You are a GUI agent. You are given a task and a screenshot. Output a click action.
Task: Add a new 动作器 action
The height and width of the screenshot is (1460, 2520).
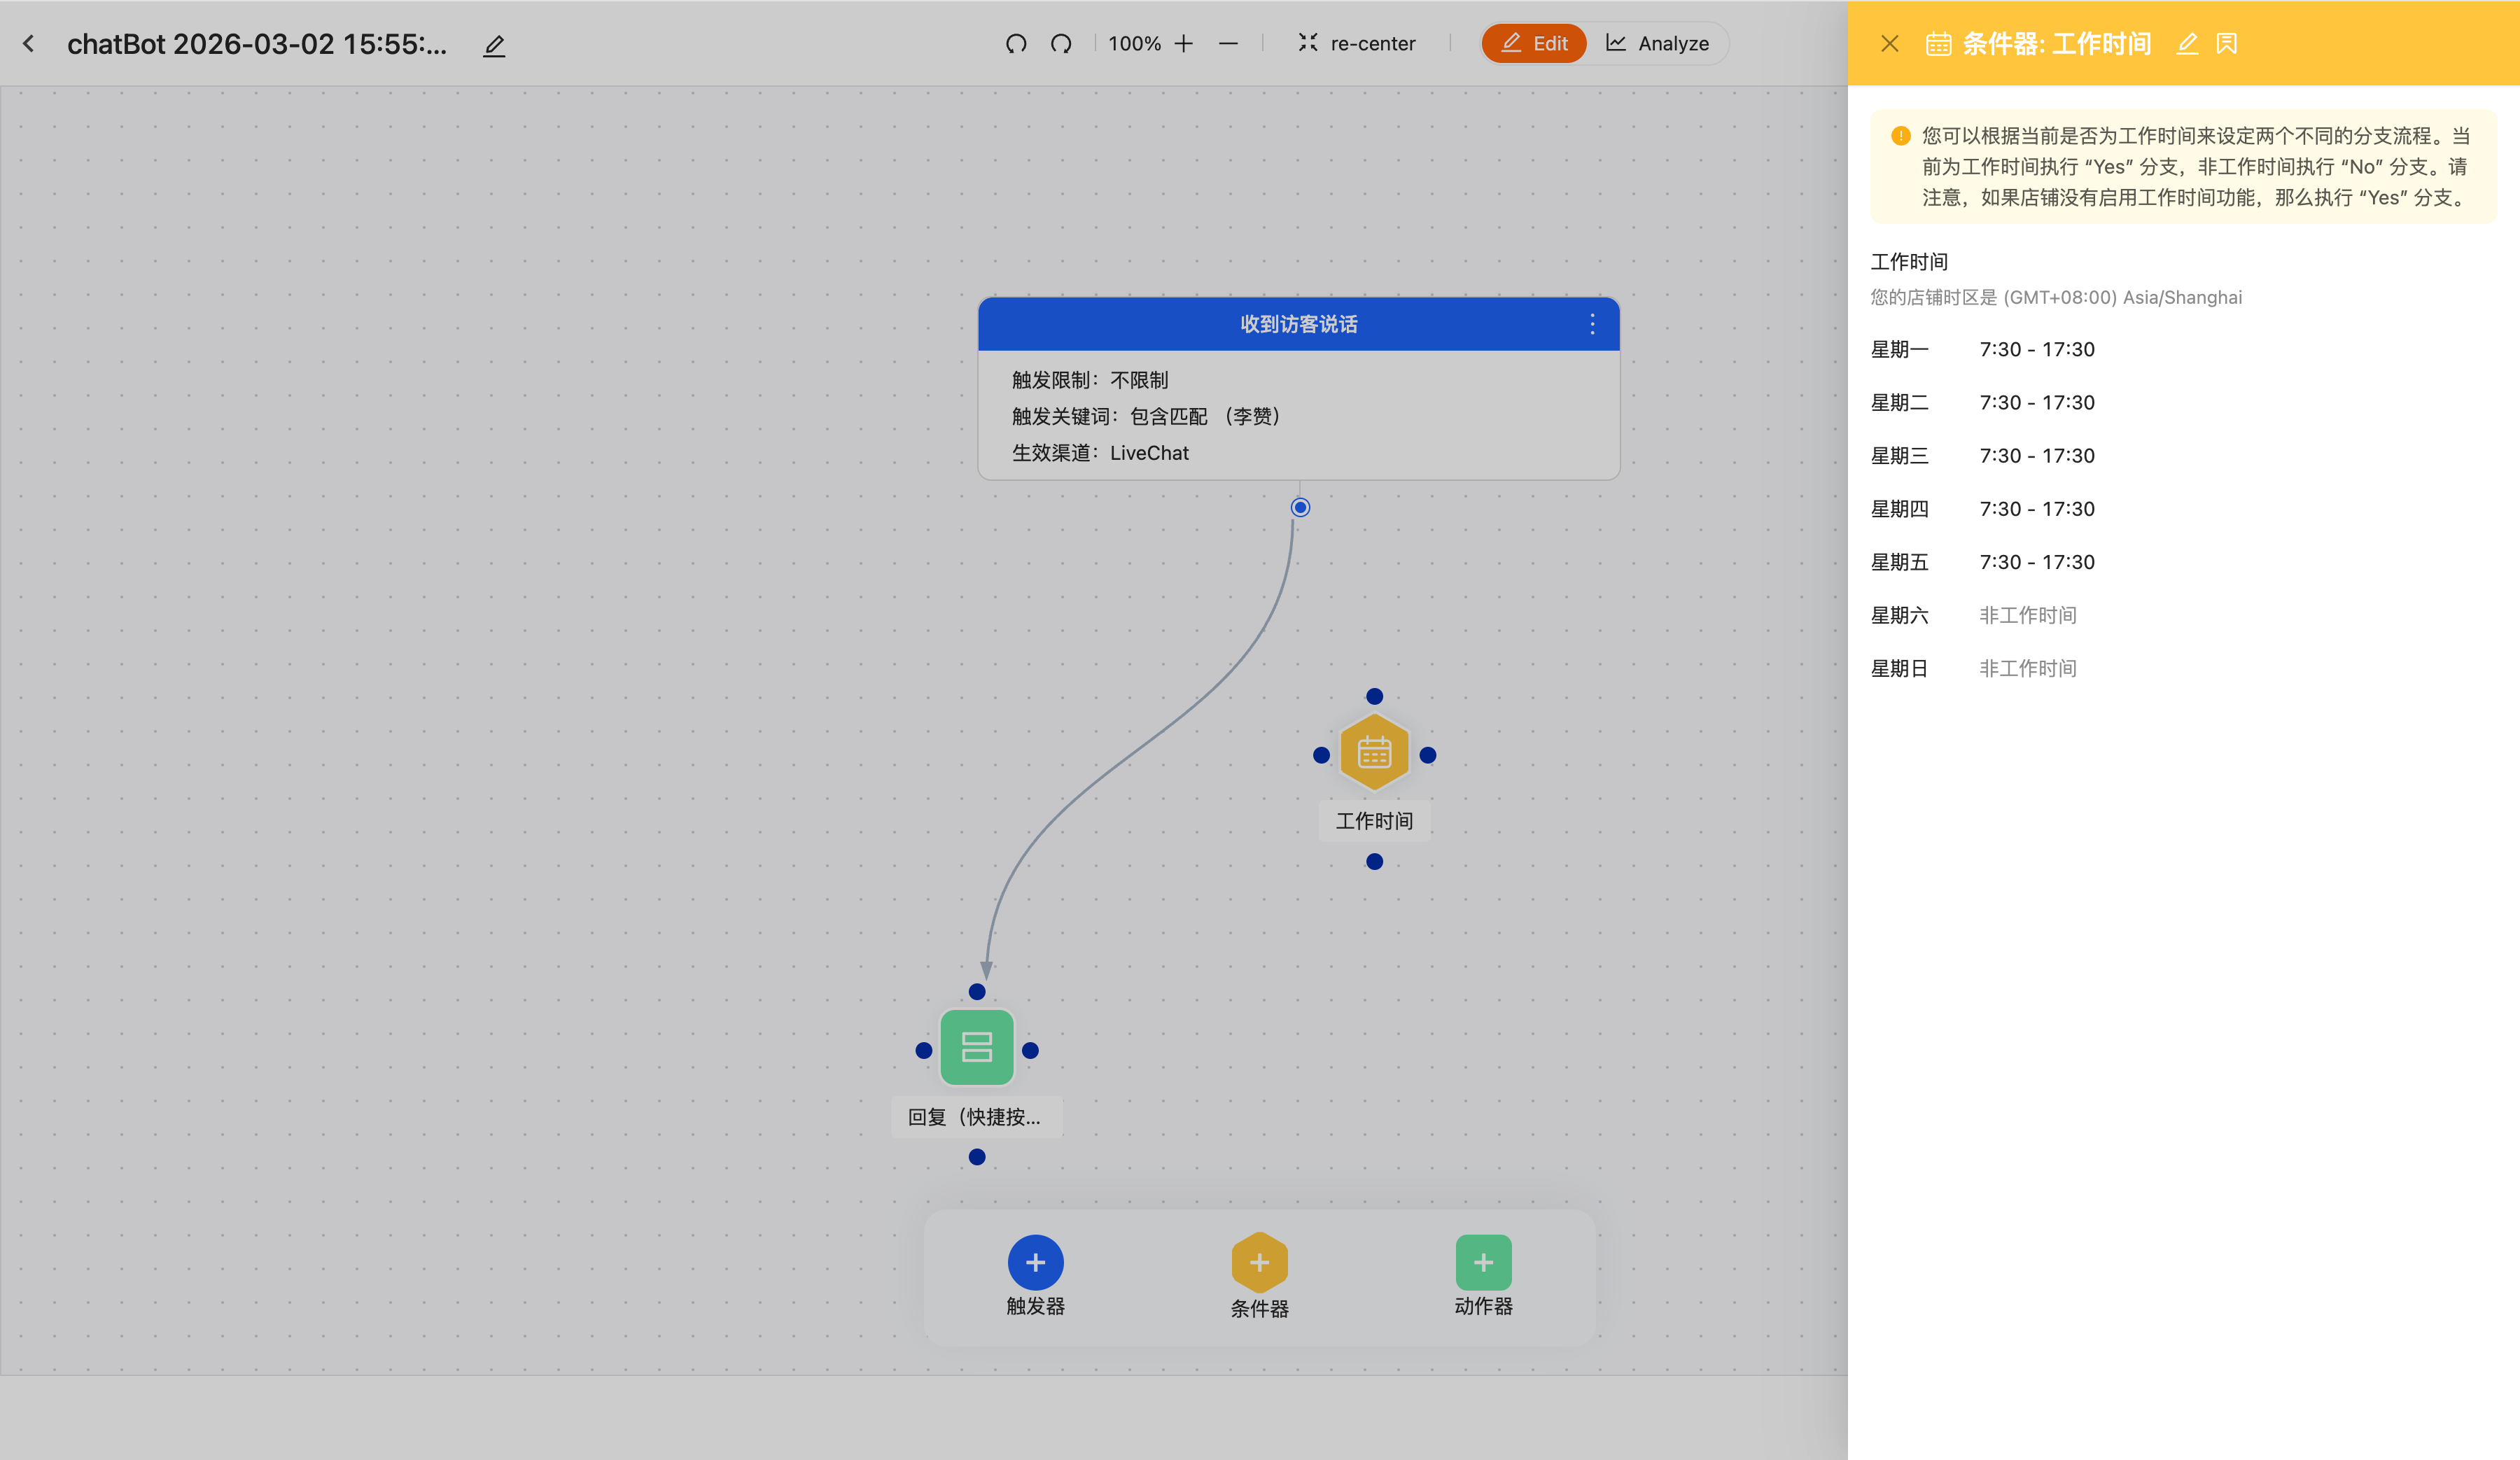1483,1263
